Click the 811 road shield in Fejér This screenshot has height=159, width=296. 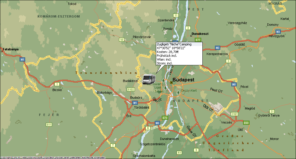tap(49, 124)
